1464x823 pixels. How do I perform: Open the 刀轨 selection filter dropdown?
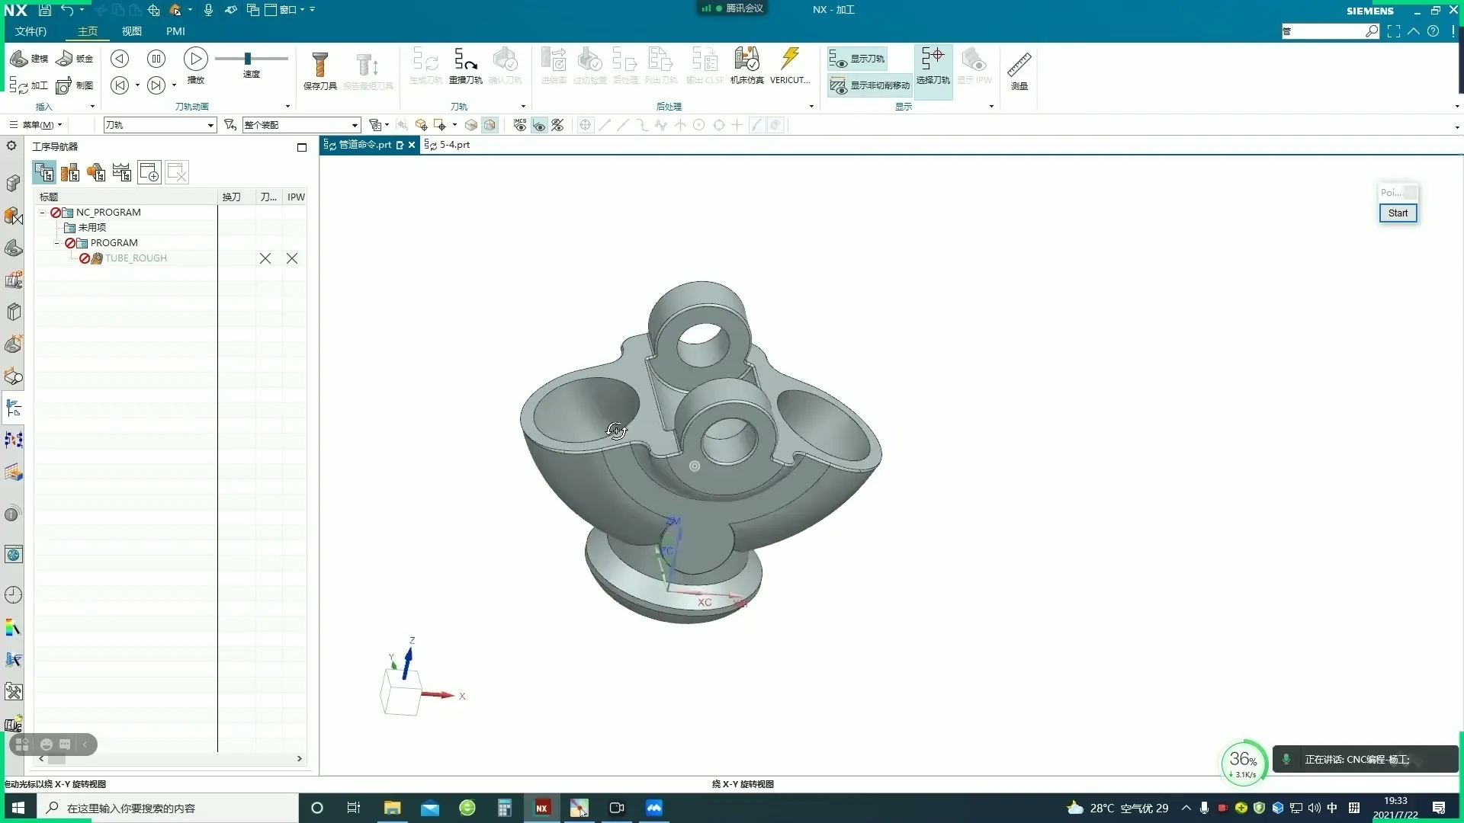(x=210, y=125)
